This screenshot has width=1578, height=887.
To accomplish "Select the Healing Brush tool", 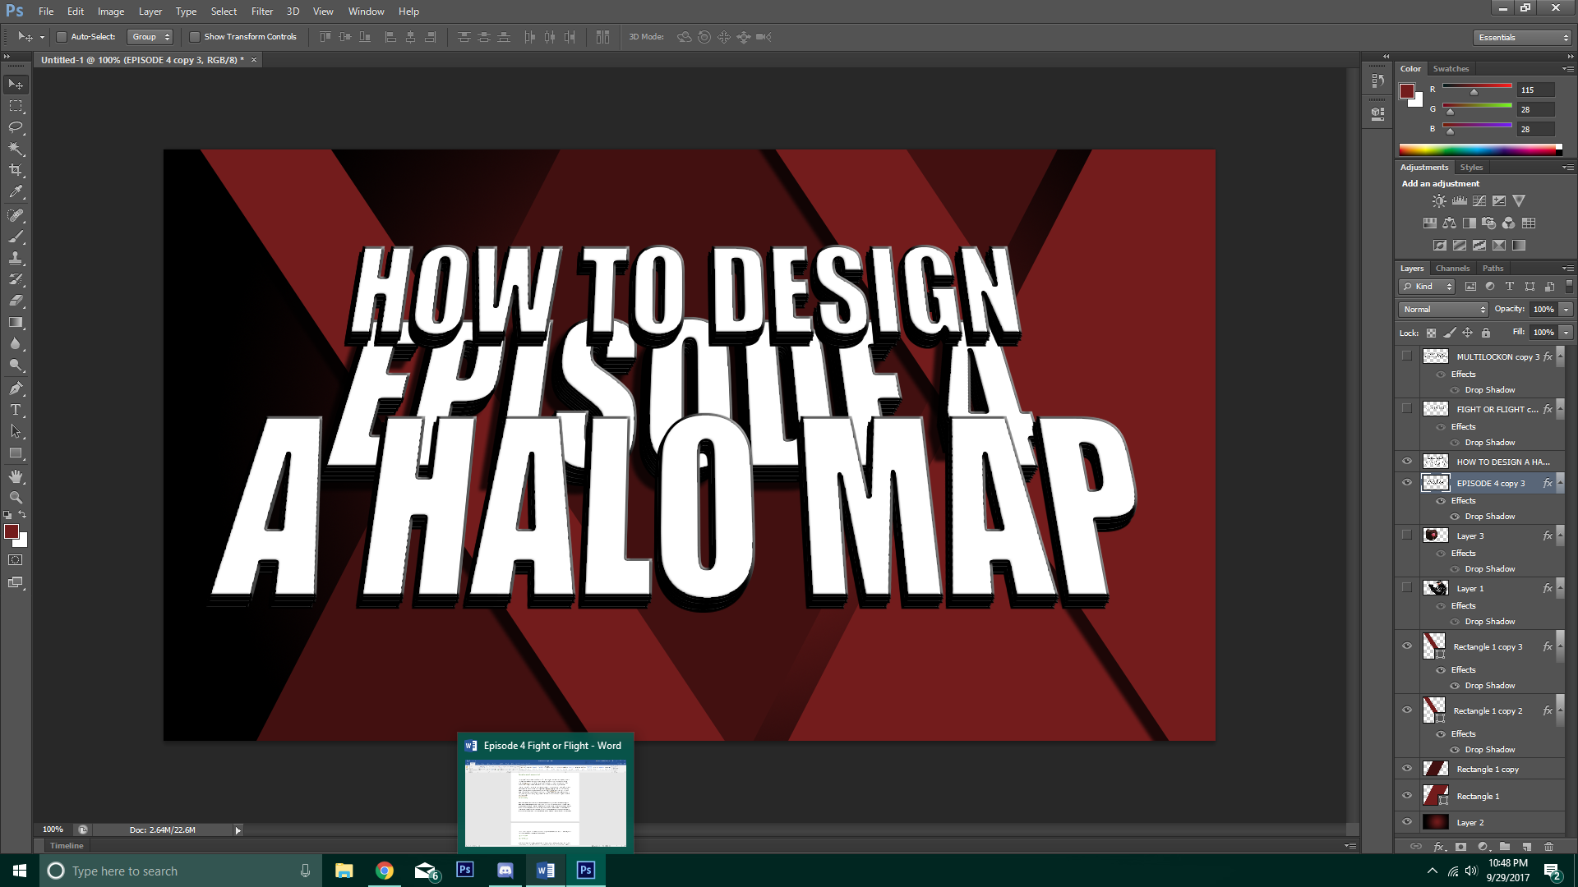I will 16,215.
